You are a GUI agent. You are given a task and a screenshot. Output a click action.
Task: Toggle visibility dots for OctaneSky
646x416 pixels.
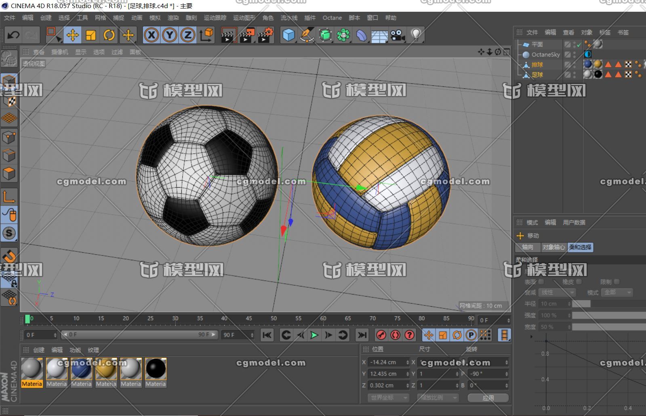tap(574, 54)
